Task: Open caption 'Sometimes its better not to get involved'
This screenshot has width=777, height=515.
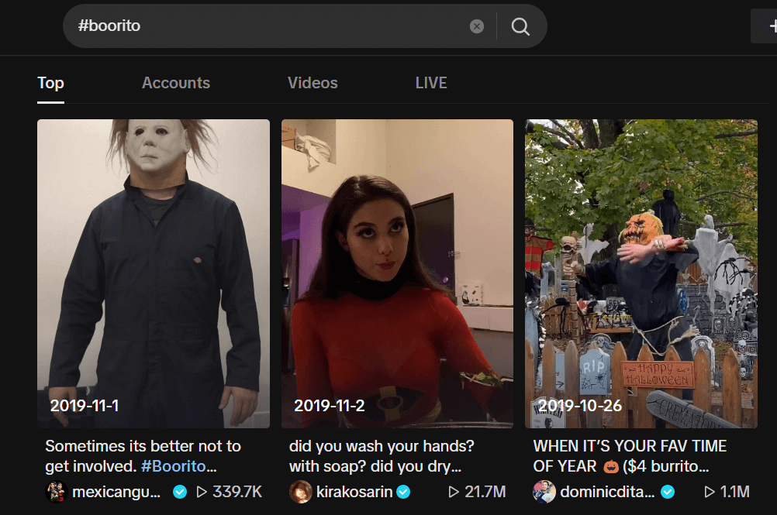Action: pos(143,456)
